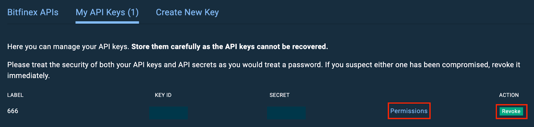Revoke the API key labeled 666
The image size is (534, 127).
tap(511, 111)
